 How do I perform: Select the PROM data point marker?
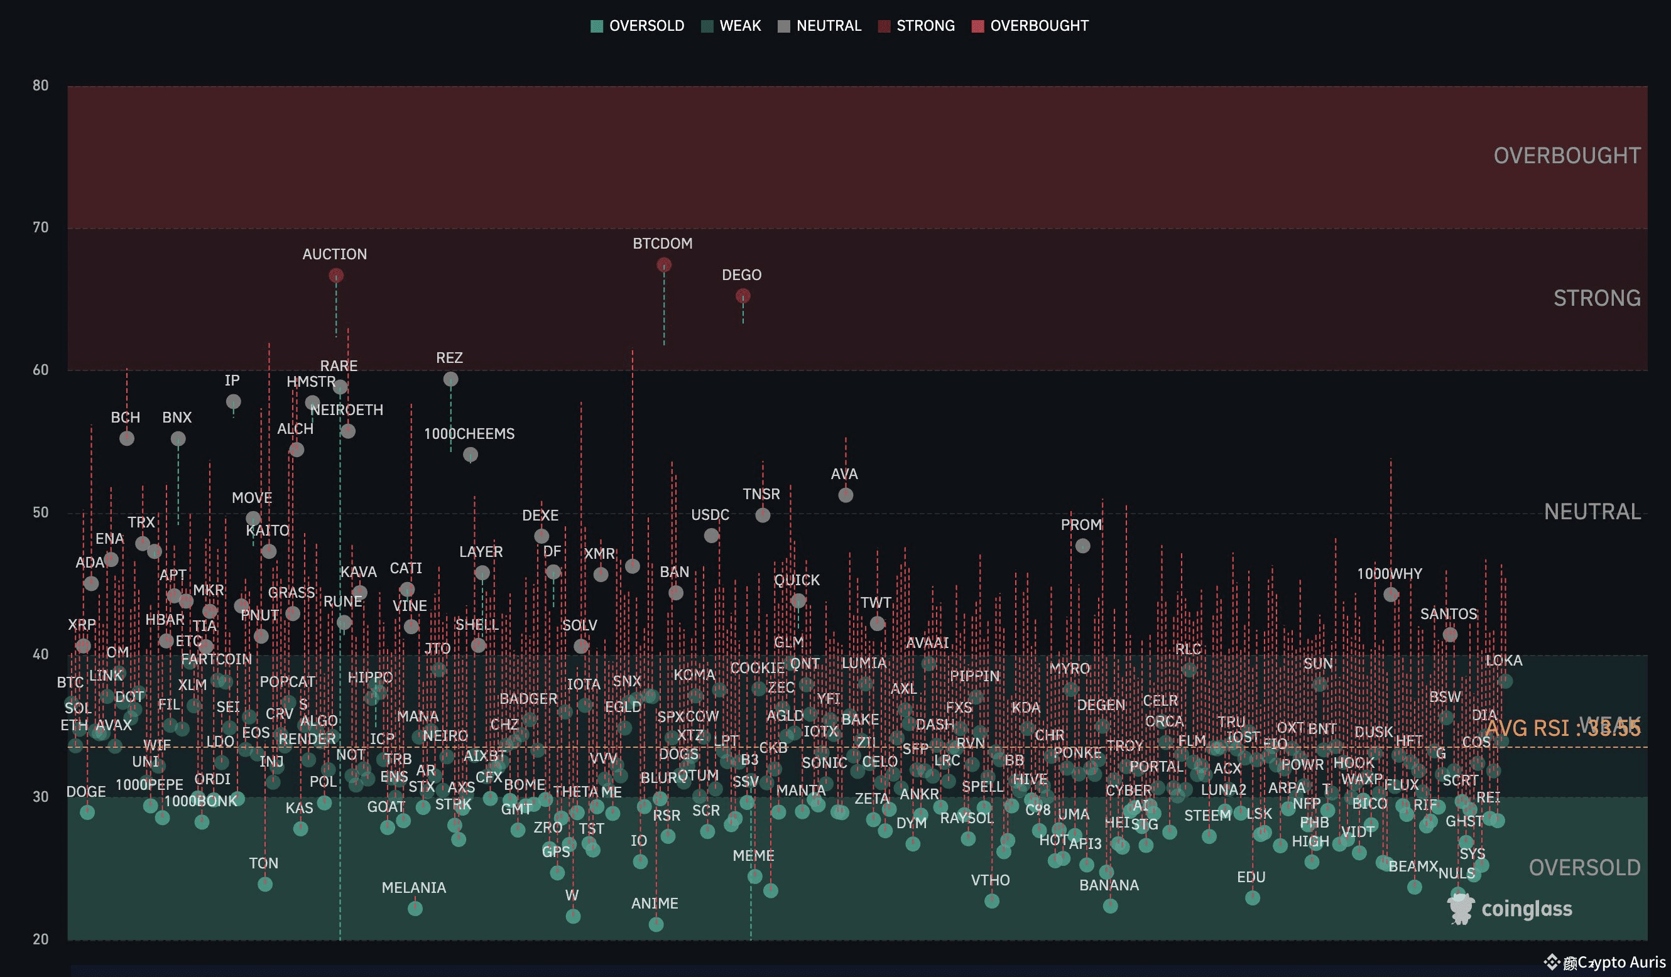pyautogui.click(x=1082, y=546)
